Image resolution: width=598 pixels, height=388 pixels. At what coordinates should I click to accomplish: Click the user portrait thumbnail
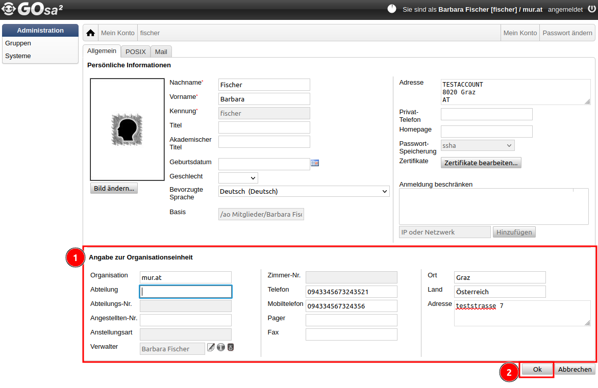click(x=127, y=130)
